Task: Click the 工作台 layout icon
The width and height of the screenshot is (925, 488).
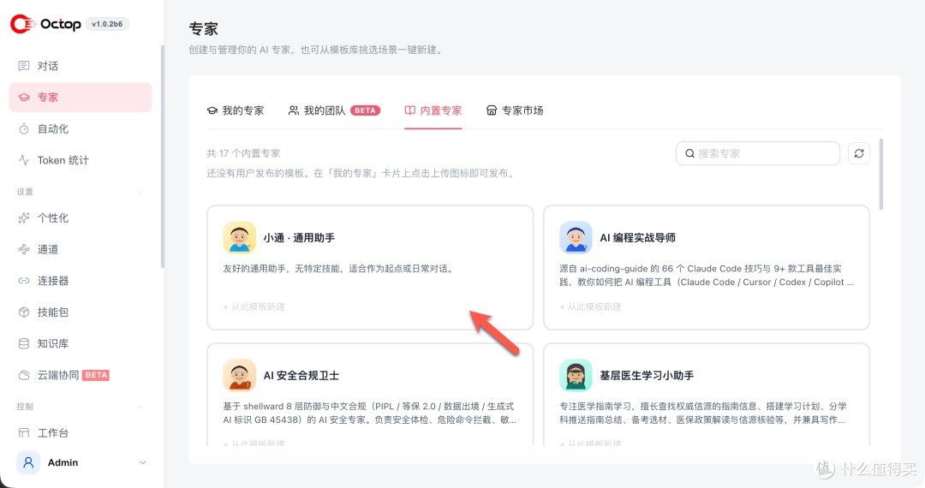Action: (x=24, y=432)
